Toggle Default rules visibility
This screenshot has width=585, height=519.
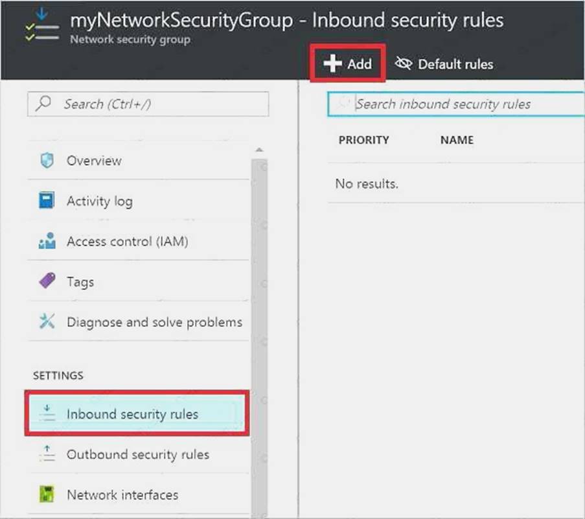tap(444, 64)
